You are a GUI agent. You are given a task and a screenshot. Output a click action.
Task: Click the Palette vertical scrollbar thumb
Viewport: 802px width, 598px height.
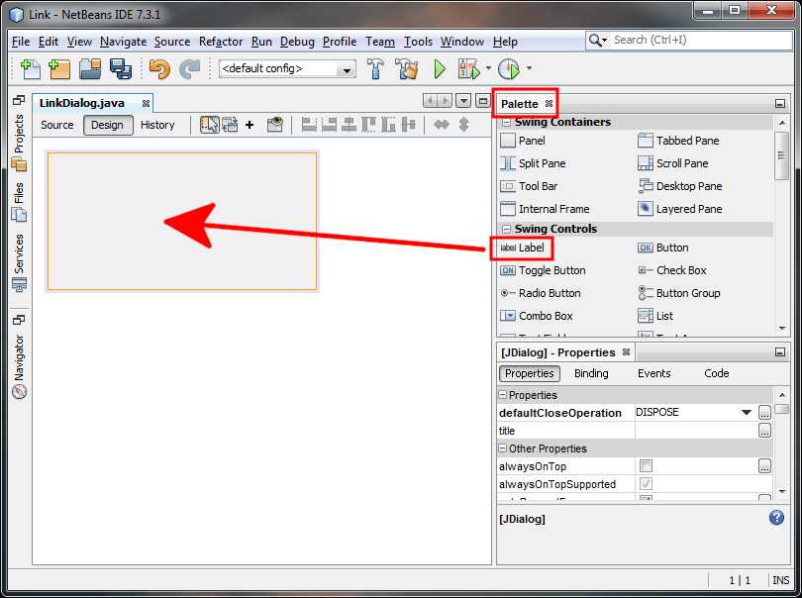pos(781,155)
